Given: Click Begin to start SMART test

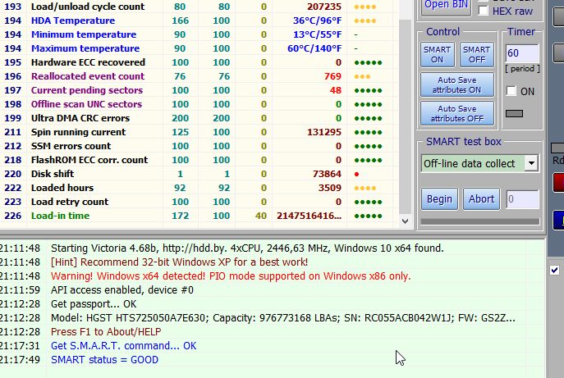Looking at the screenshot, I should pyautogui.click(x=439, y=199).
